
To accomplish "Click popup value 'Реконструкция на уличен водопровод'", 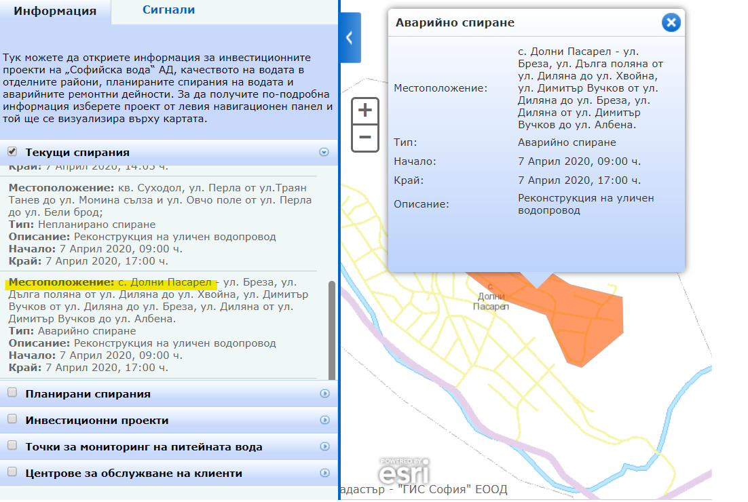I will pyautogui.click(x=586, y=204).
